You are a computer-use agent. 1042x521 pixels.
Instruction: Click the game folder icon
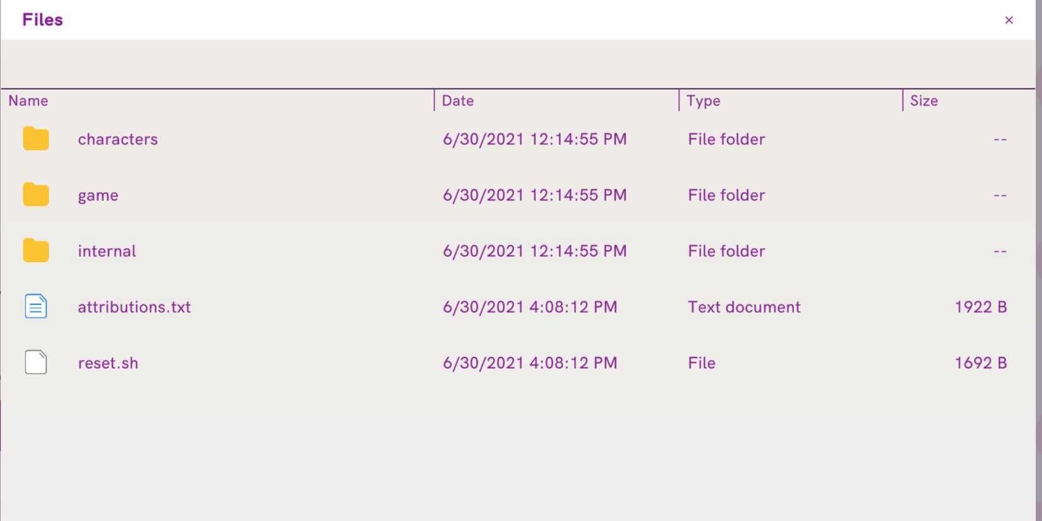[36, 195]
